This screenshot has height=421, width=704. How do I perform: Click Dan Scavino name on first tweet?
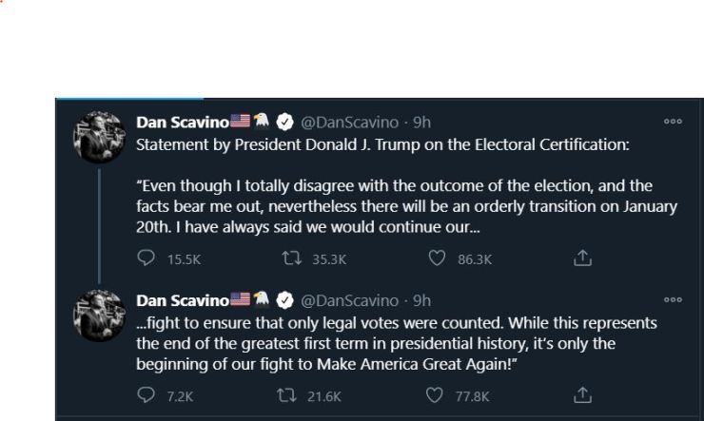tap(181, 122)
